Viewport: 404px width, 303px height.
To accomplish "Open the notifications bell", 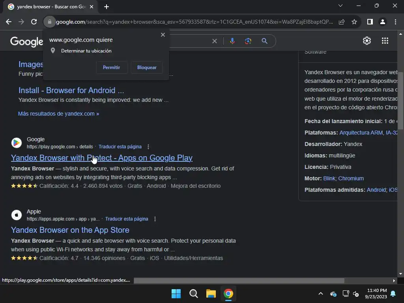I will (393, 294).
